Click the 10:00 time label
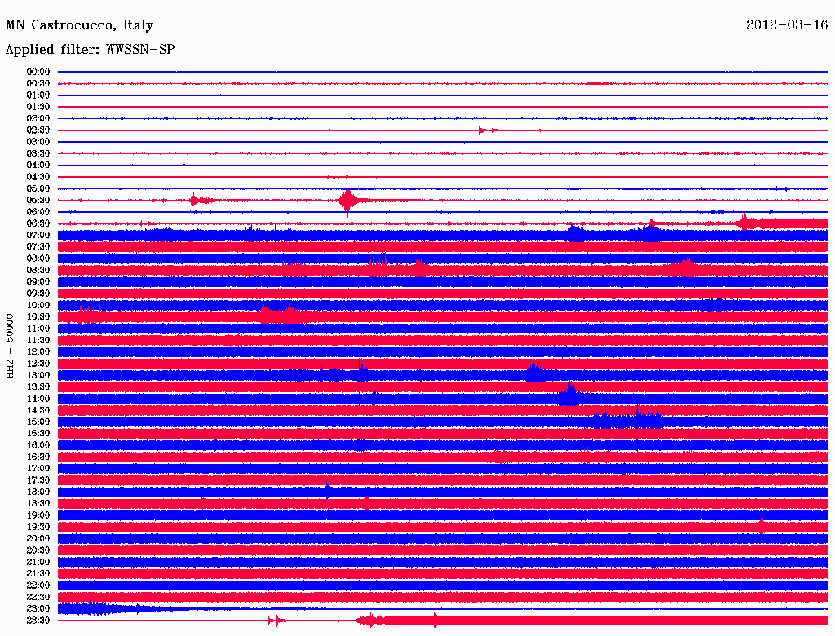 (38, 305)
